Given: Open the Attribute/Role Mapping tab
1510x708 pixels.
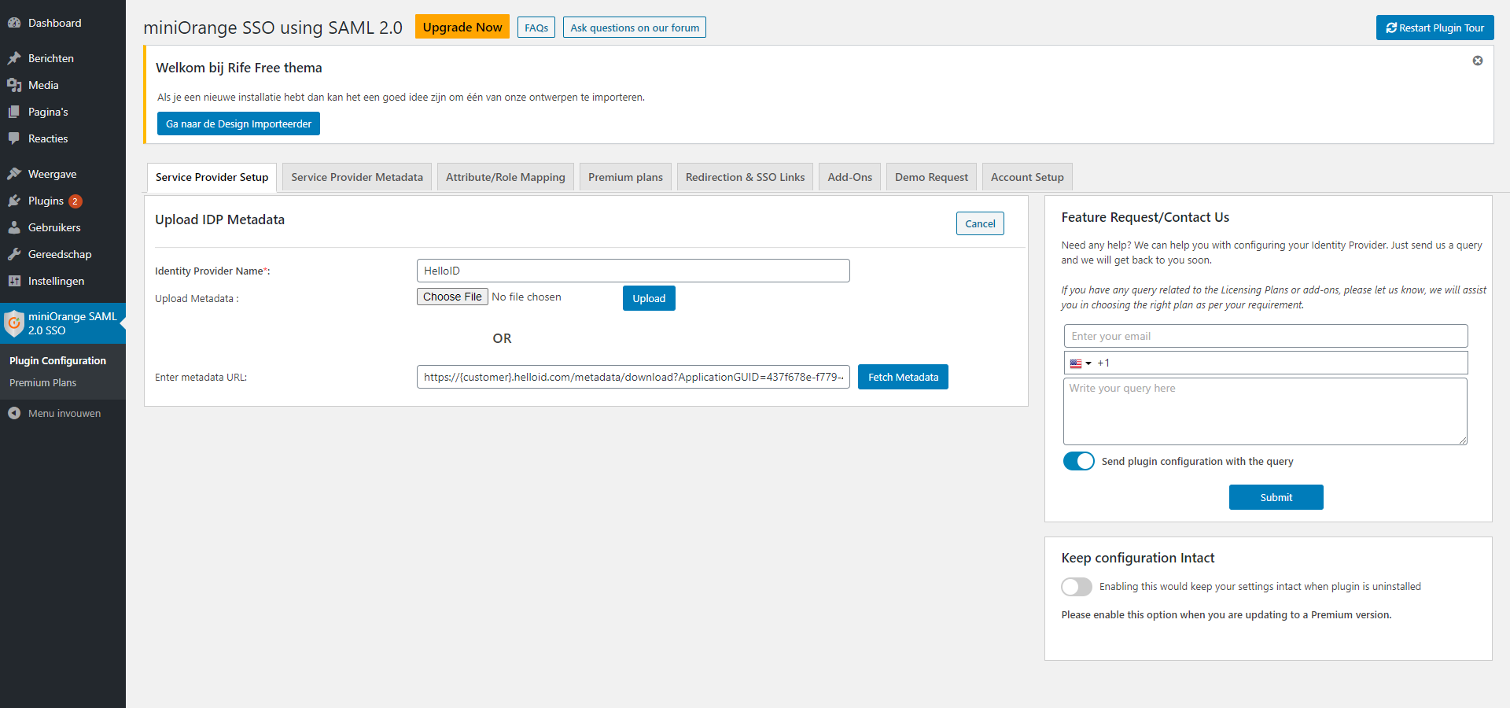Looking at the screenshot, I should [506, 177].
